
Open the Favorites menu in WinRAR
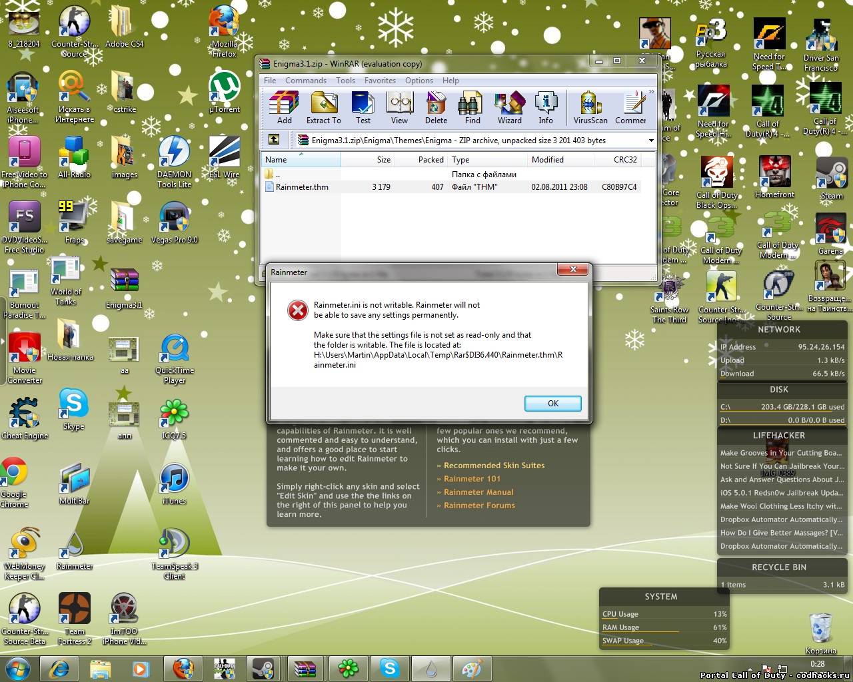(x=380, y=81)
